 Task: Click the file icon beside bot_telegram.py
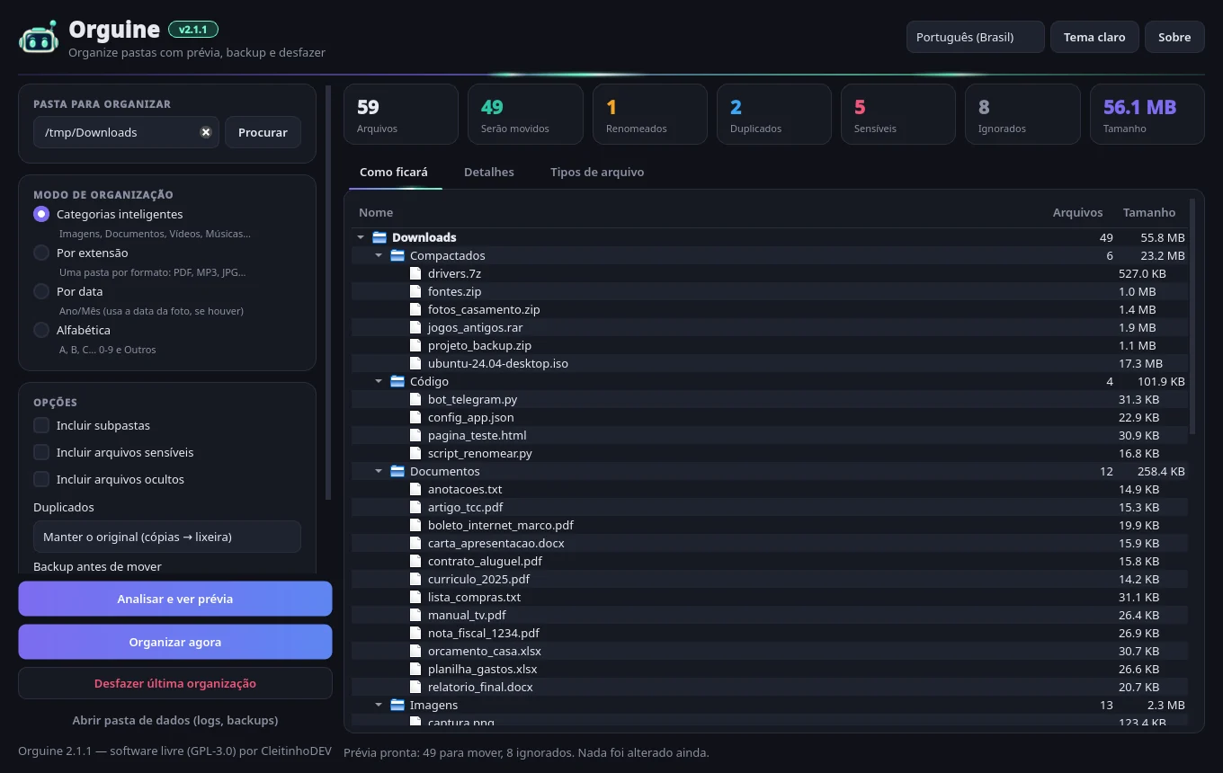(x=415, y=399)
